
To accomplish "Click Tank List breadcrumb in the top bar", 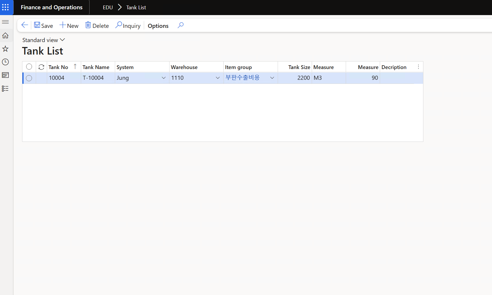I will tap(136, 8).
